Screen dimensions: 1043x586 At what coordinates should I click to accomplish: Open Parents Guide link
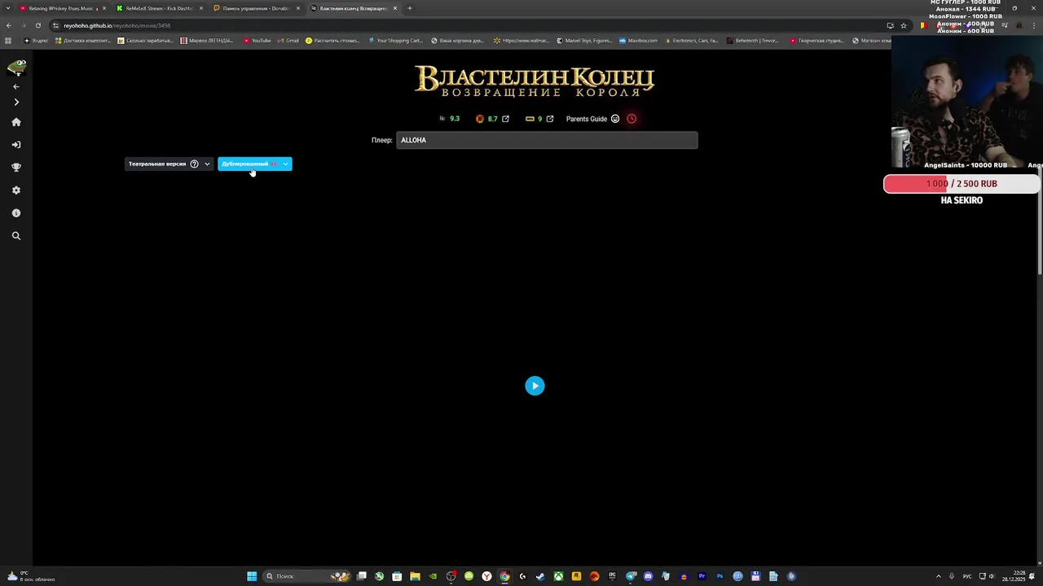[x=592, y=119]
